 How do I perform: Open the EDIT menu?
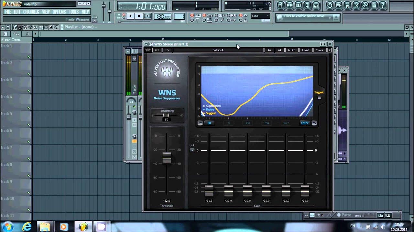click(x=17, y=12)
